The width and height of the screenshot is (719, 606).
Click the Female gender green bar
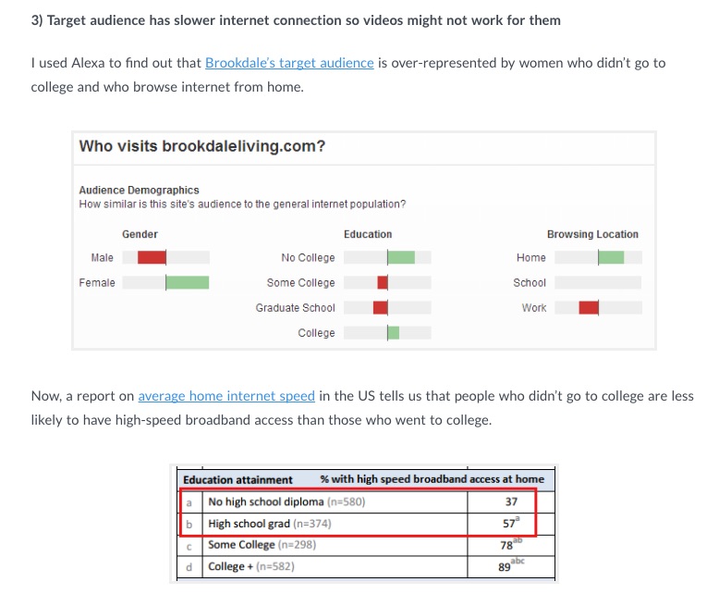tap(187, 282)
